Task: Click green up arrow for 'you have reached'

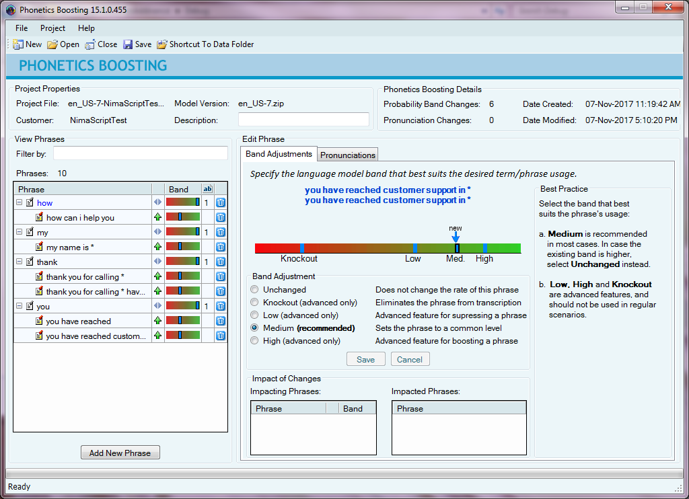Action: pyautogui.click(x=158, y=321)
